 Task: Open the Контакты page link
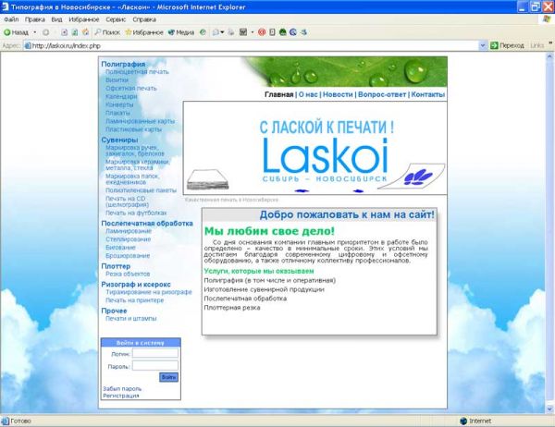(427, 94)
